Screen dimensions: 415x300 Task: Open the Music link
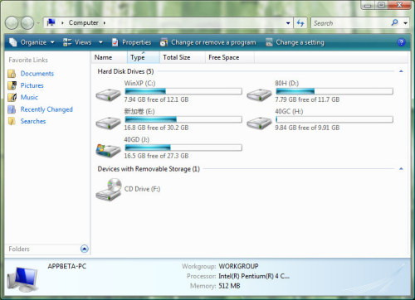[29, 97]
